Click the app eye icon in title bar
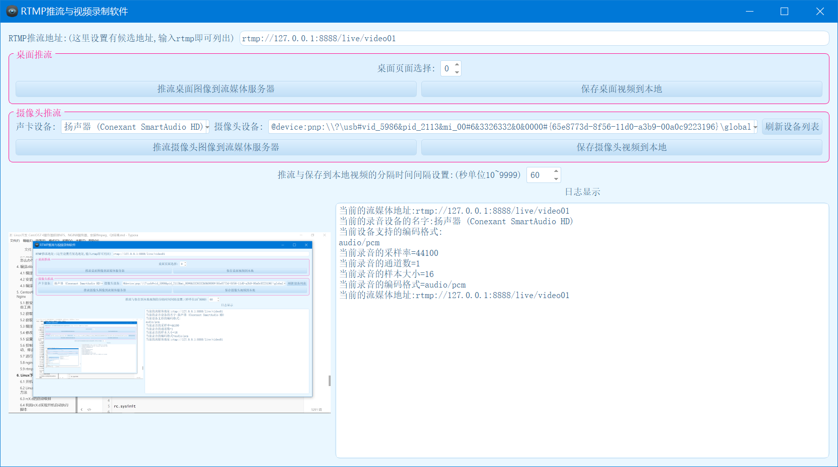The image size is (838, 467). [12, 11]
